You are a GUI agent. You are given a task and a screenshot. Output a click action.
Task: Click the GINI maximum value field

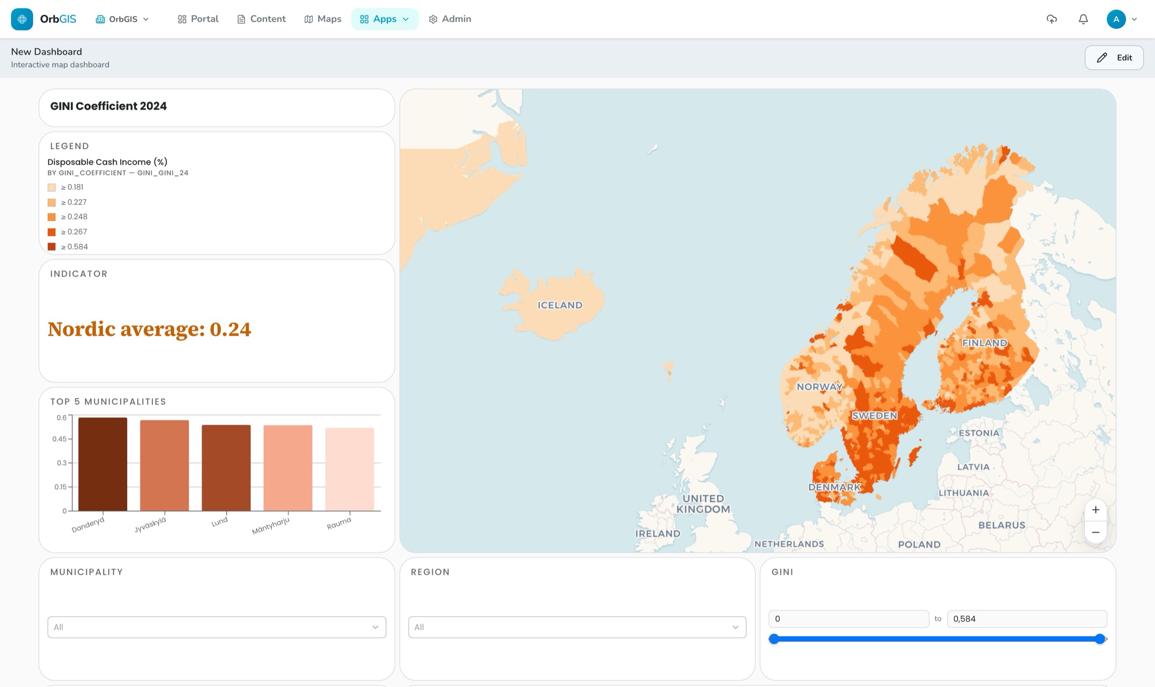(1027, 619)
